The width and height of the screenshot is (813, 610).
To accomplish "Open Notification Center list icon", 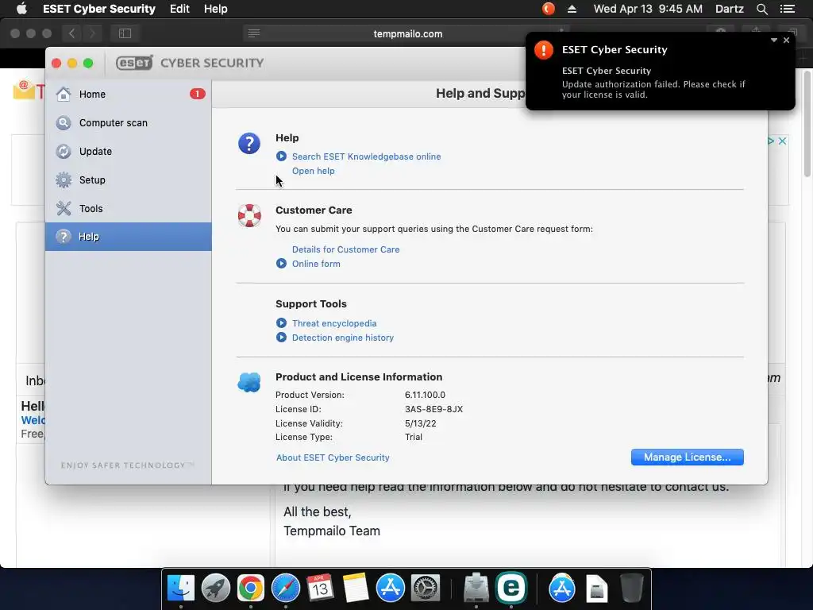I will point(787,9).
